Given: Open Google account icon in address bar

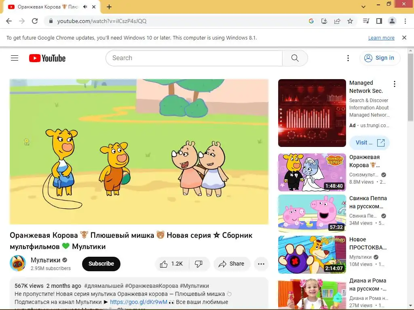Looking at the screenshot, I should click(311, 21).
